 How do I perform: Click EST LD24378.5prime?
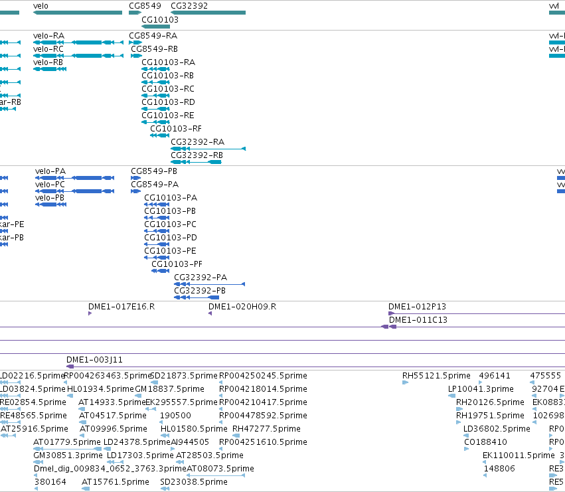point(107,449)
